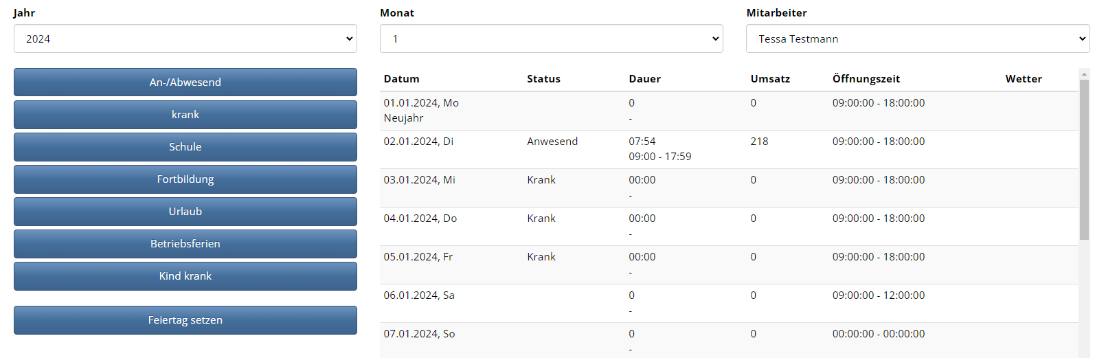1095x358 pixels.
Task: Expand the Mitarbeiter dropdown Tessa Testmann
Action: [918, 38]
